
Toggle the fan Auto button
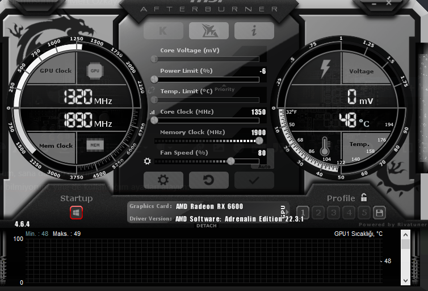(264, 167)
